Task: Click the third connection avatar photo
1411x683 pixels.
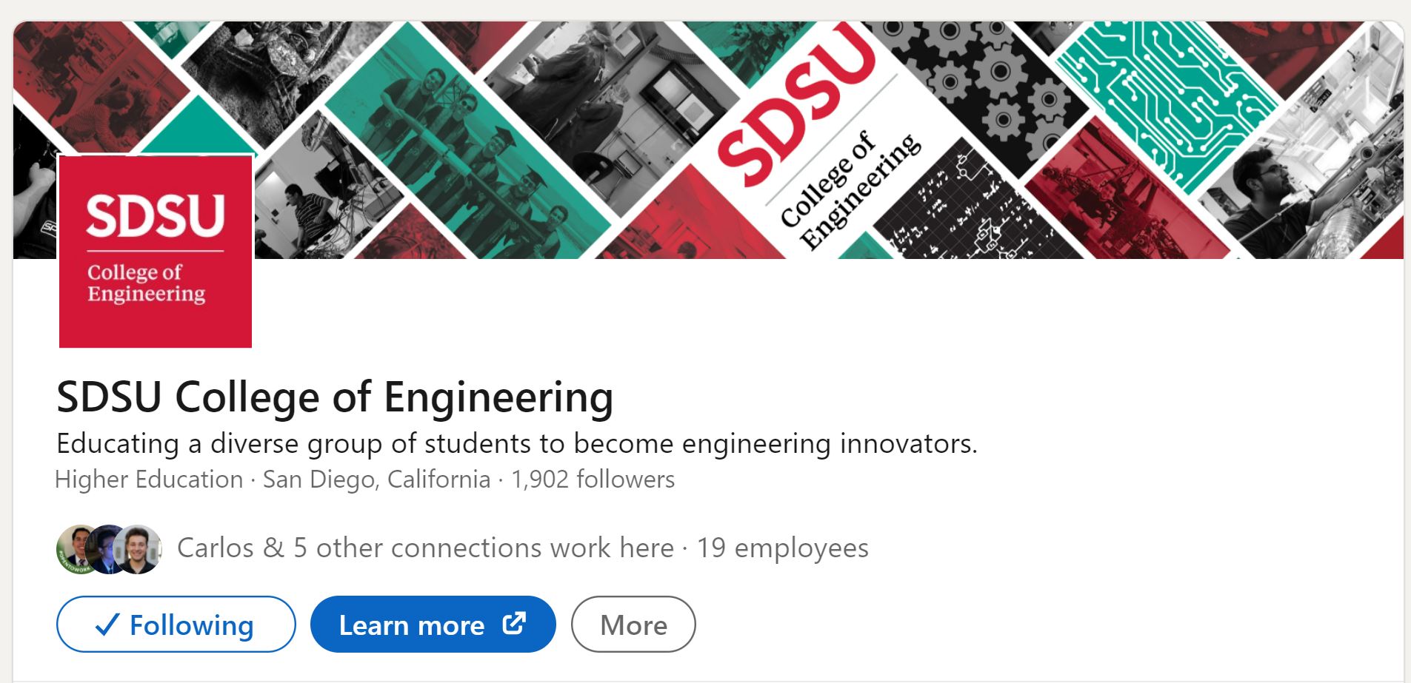Action: (139, 549)
